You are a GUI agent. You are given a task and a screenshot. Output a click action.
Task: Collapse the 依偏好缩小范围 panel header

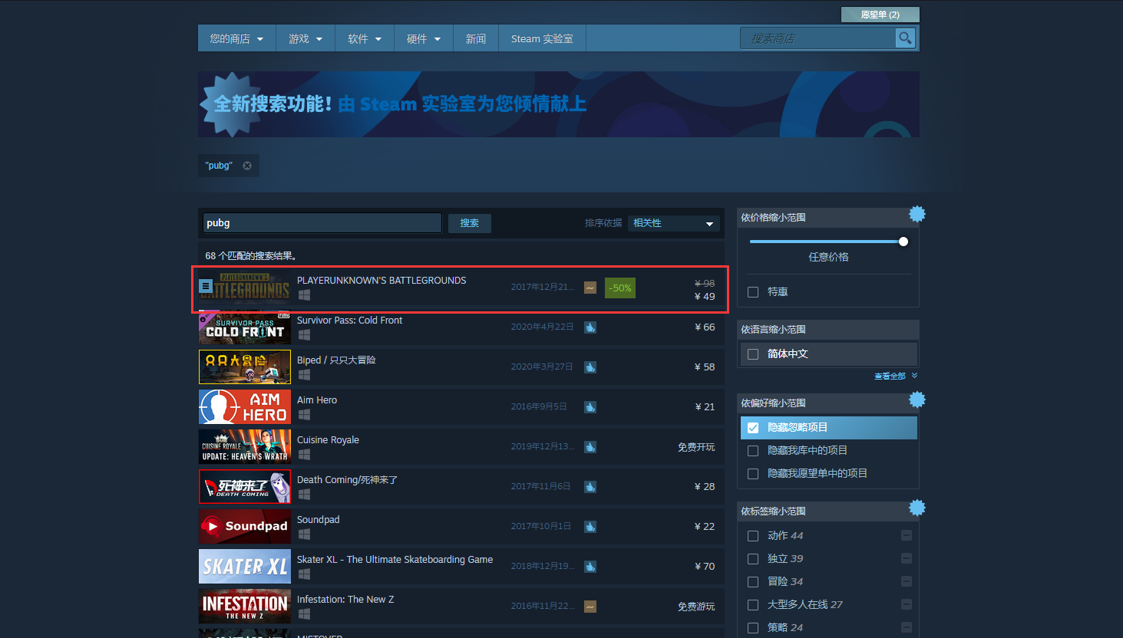(827, 403)
